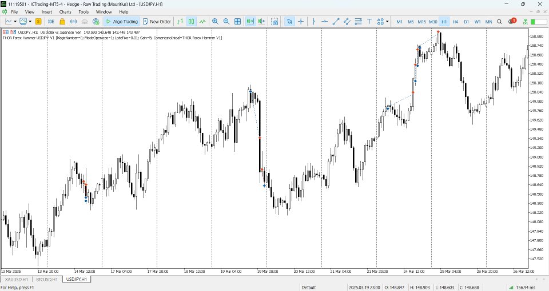
Task: Switch to bar chart type
Action: click(180, 21)
